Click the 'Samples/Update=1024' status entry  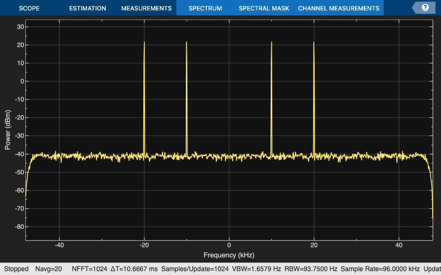pos(195,269)
